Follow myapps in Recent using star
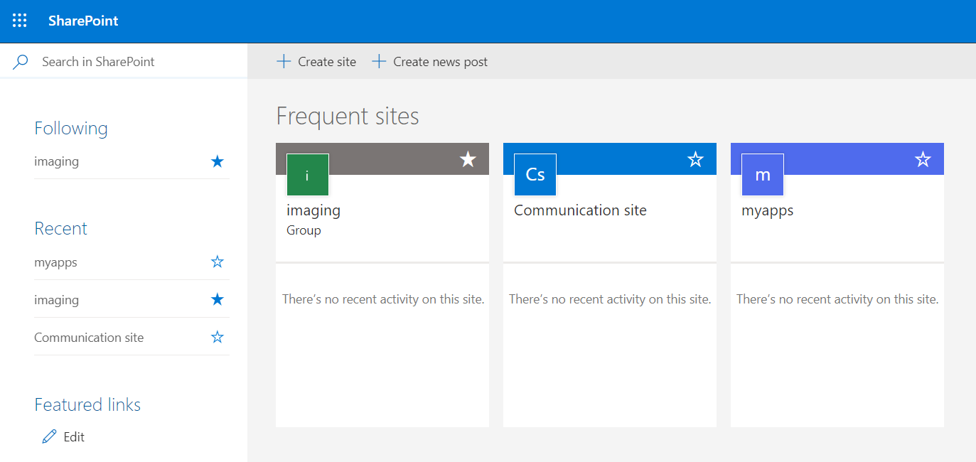Viewport: 976px width, 462px height. 218,262
